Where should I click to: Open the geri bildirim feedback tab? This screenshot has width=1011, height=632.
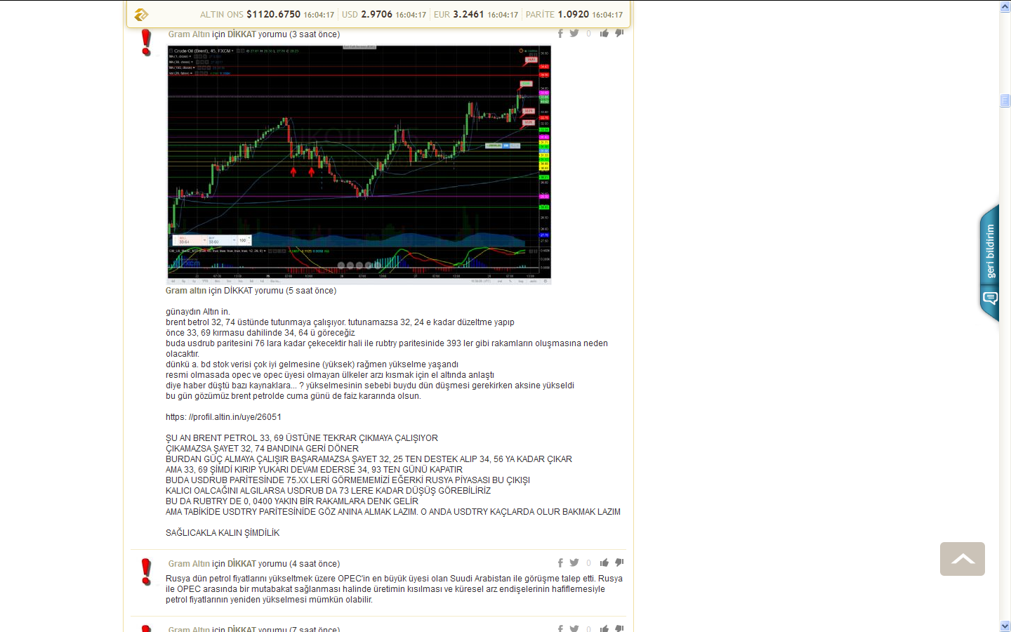pyautogui.click(x=990, y=251)
